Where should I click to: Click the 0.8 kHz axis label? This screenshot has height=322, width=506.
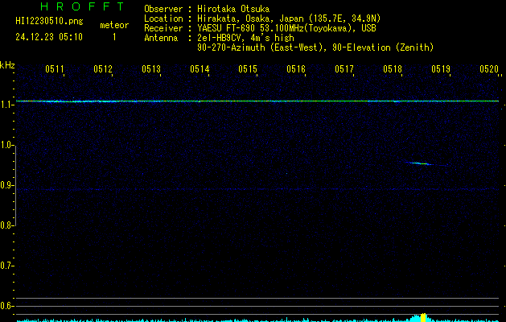coord(6,225)
